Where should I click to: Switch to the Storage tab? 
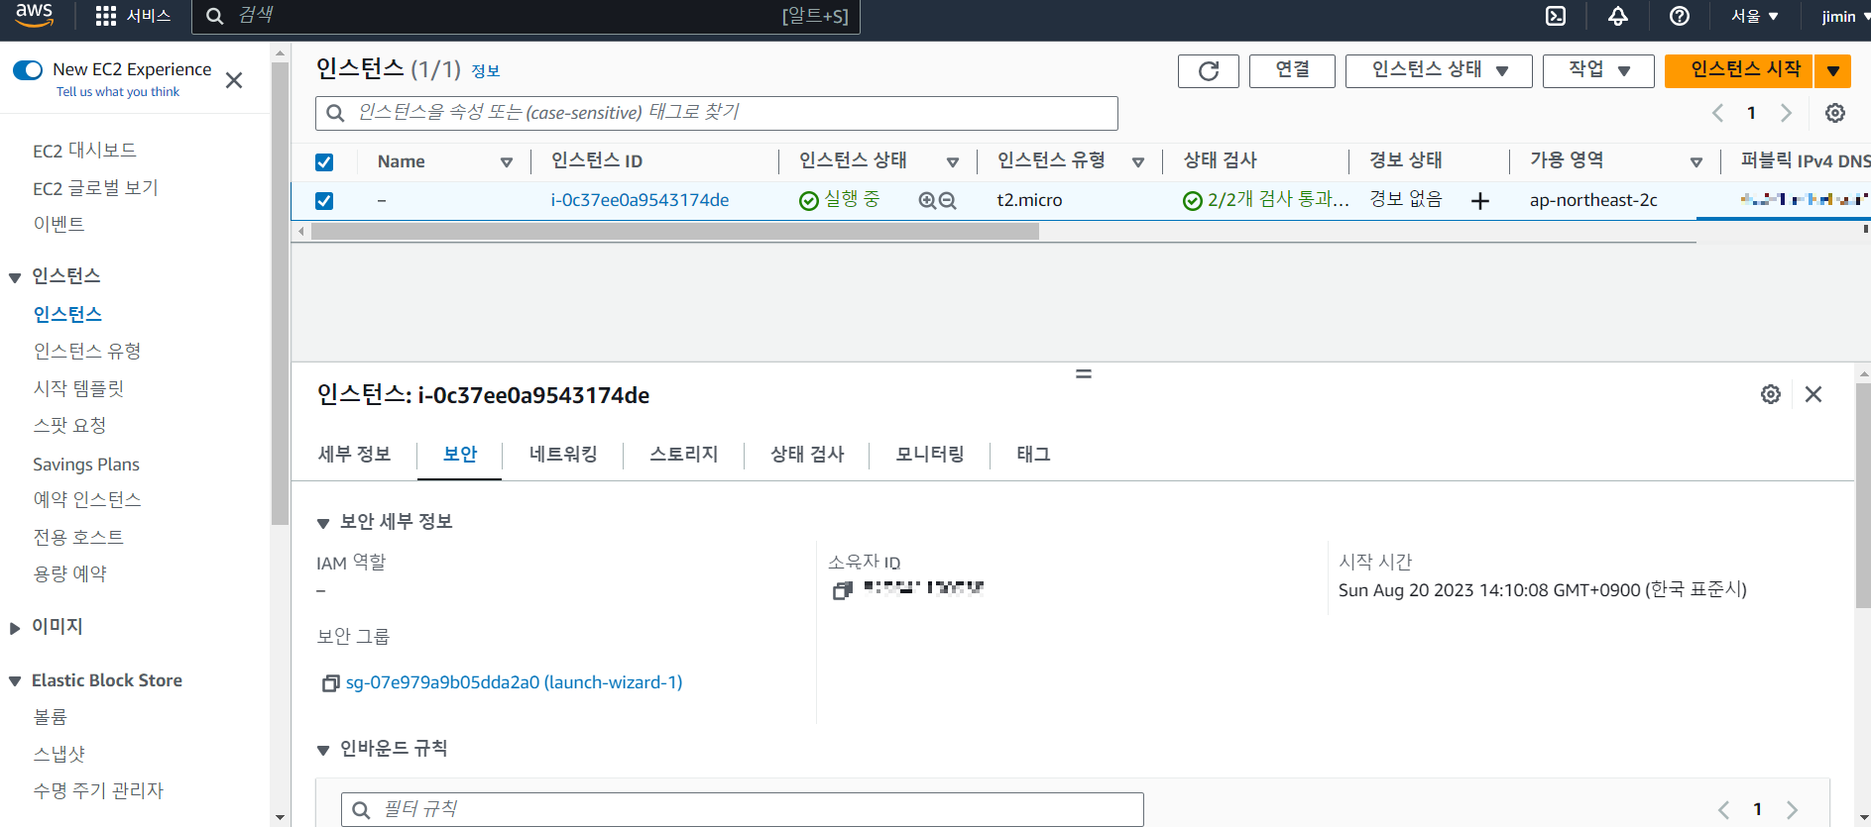click(684, 455)
